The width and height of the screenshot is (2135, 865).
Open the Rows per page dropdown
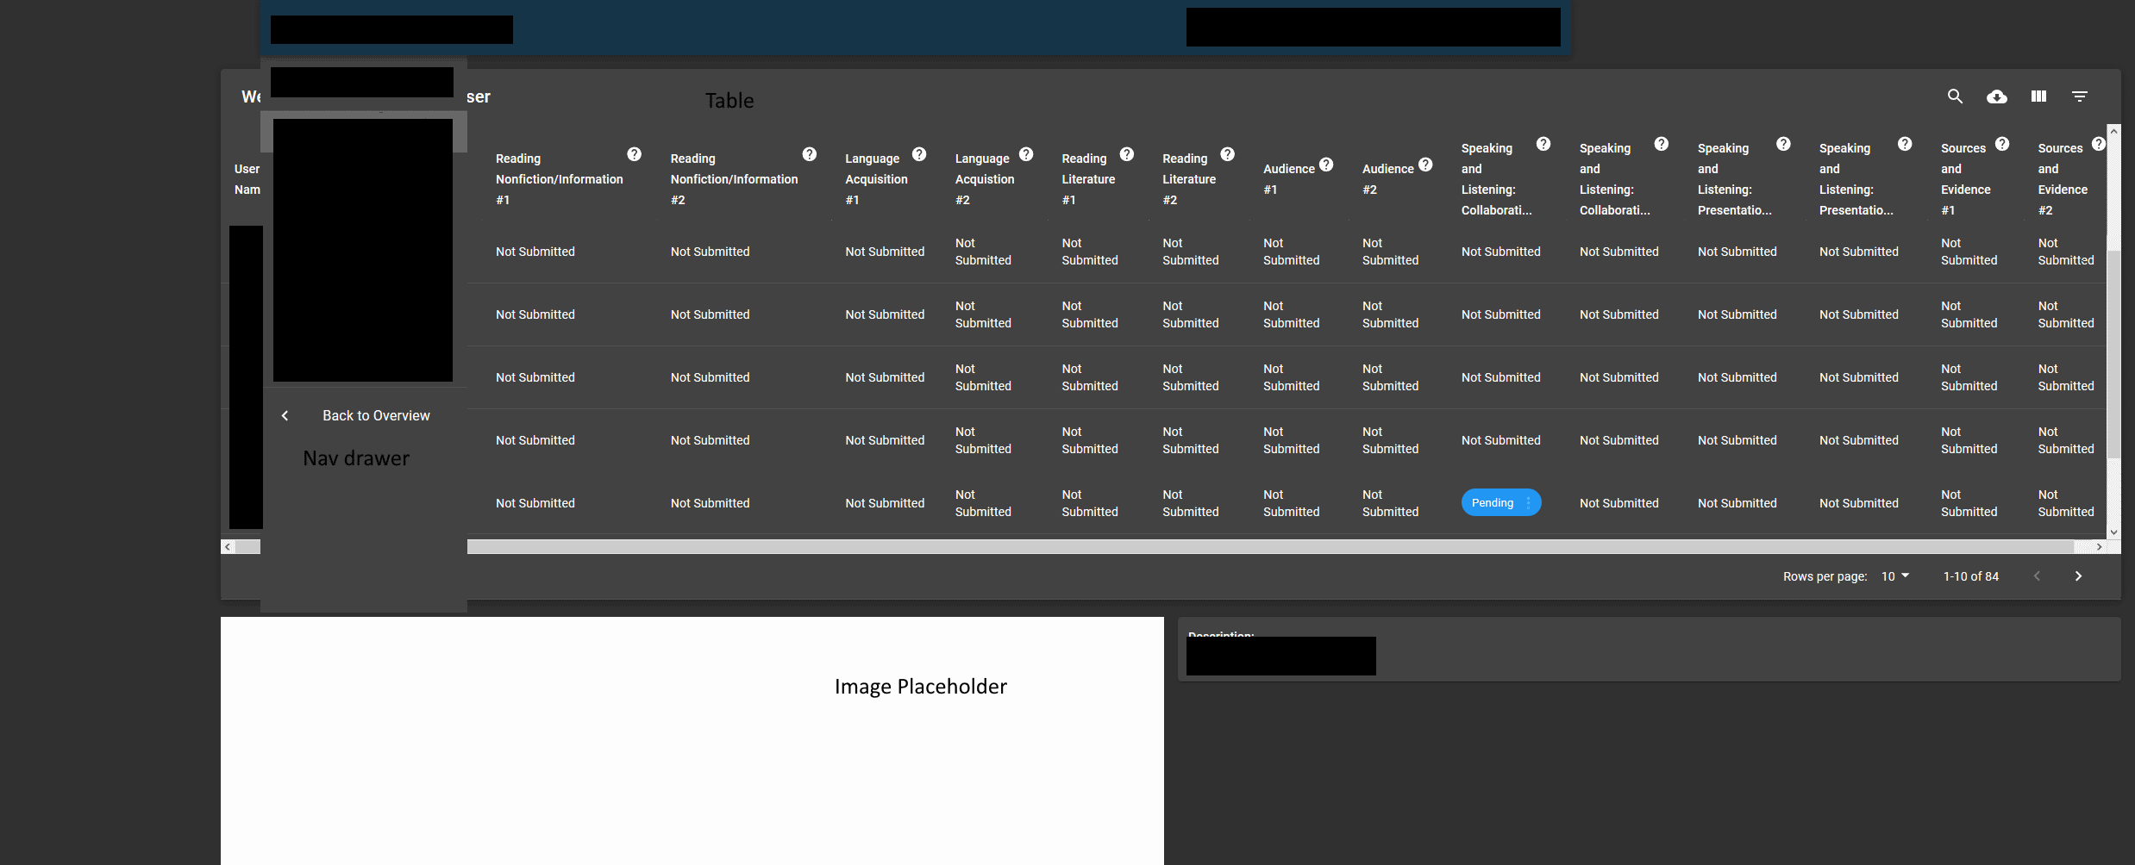point(1896,576)
